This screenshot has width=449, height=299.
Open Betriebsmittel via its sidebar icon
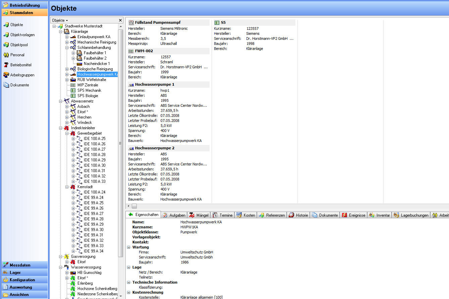(6, 65)
